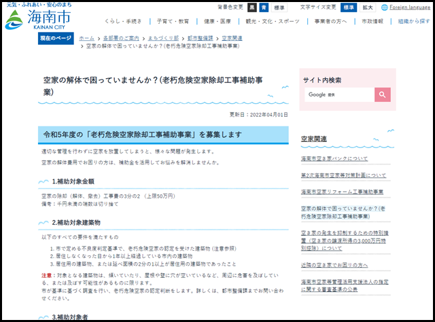Open the 組織から探す menu
Viewport: 435px width, 322px height.
coord(411,22)
